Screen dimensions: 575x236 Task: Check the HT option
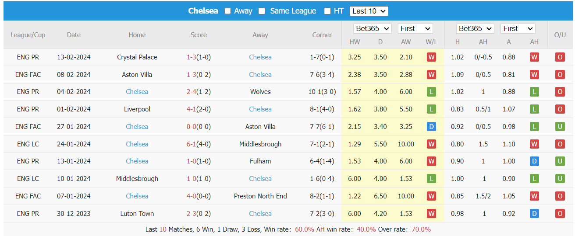[x=327, y=11]
